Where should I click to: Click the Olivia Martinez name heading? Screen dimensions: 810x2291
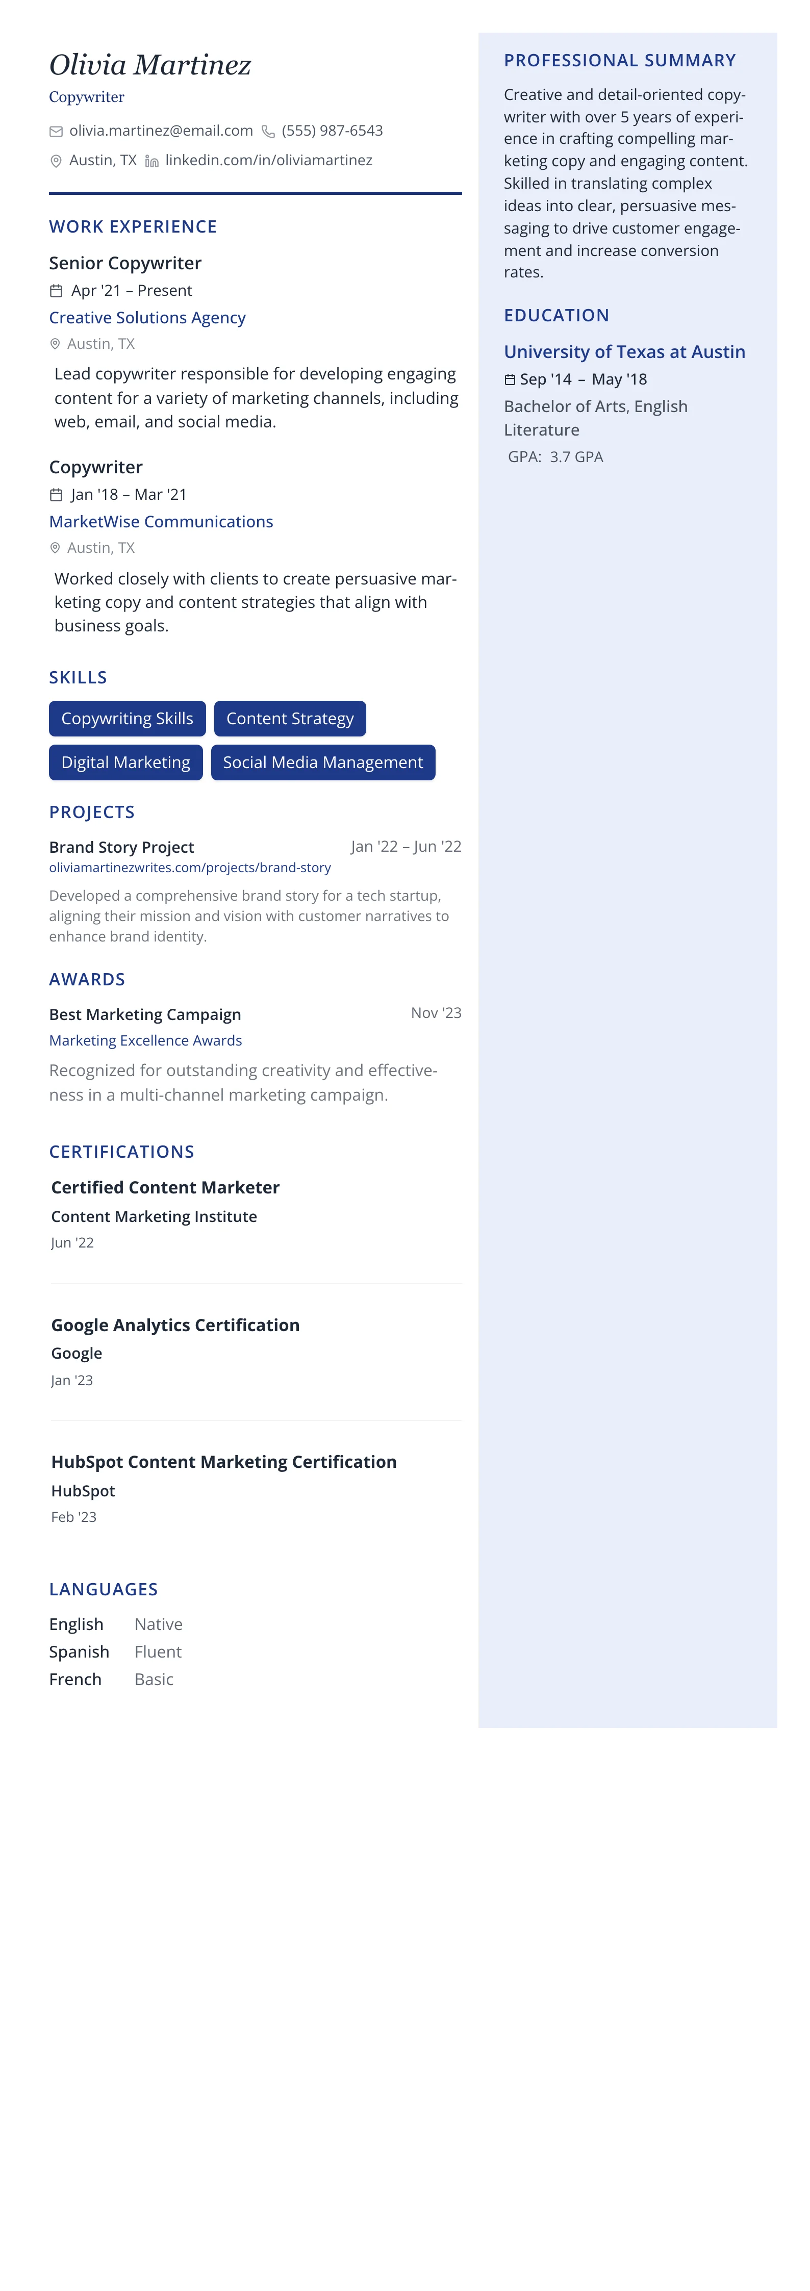click(150, 65)
